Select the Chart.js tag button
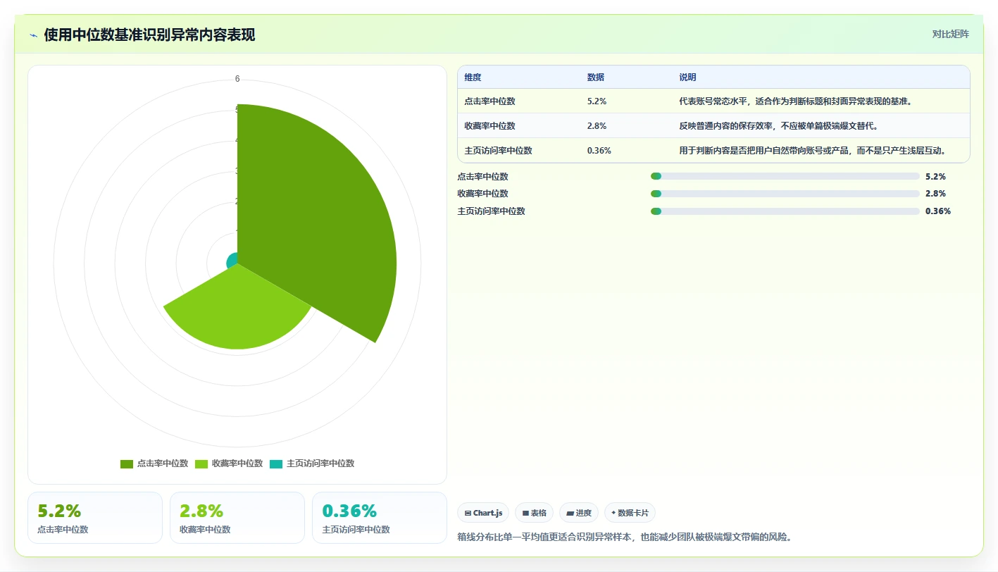 483,513
